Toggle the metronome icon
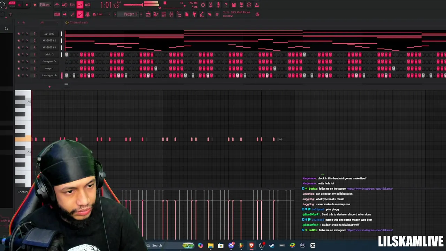Screen dimensions: 446x251 [x=57, y=5]
